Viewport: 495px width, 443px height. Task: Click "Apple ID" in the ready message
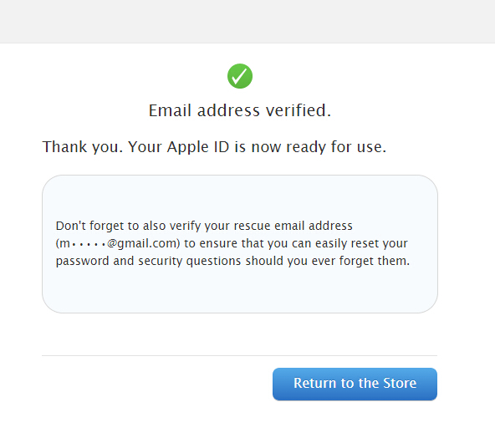click(198, 147)
